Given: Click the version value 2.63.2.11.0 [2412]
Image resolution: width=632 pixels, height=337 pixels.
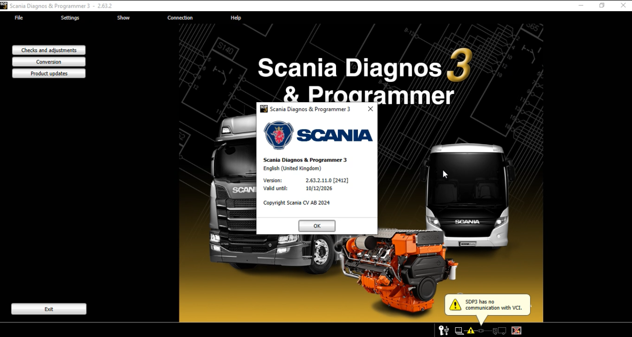Looking at the screenshot, I should (x=327, y=180).
